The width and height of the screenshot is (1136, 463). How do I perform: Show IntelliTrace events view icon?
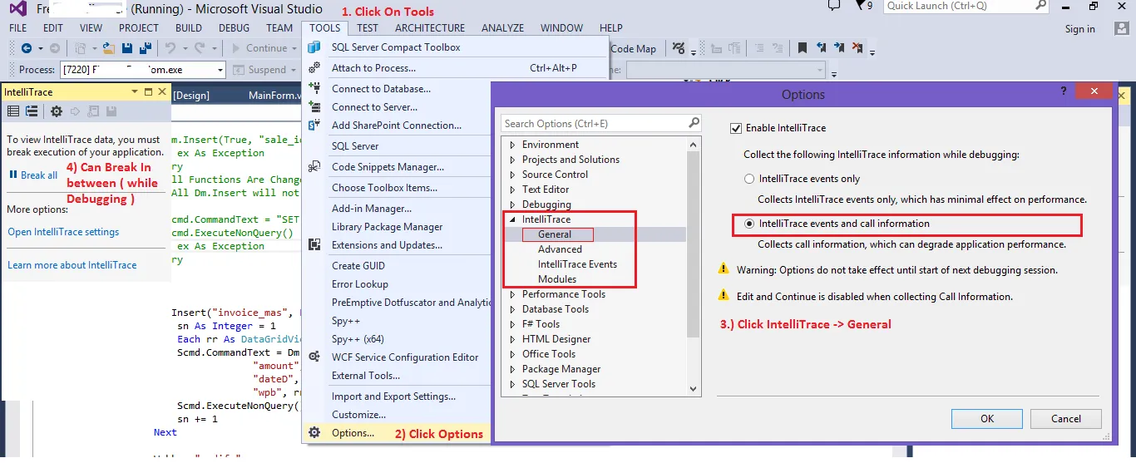coord(13,111)
